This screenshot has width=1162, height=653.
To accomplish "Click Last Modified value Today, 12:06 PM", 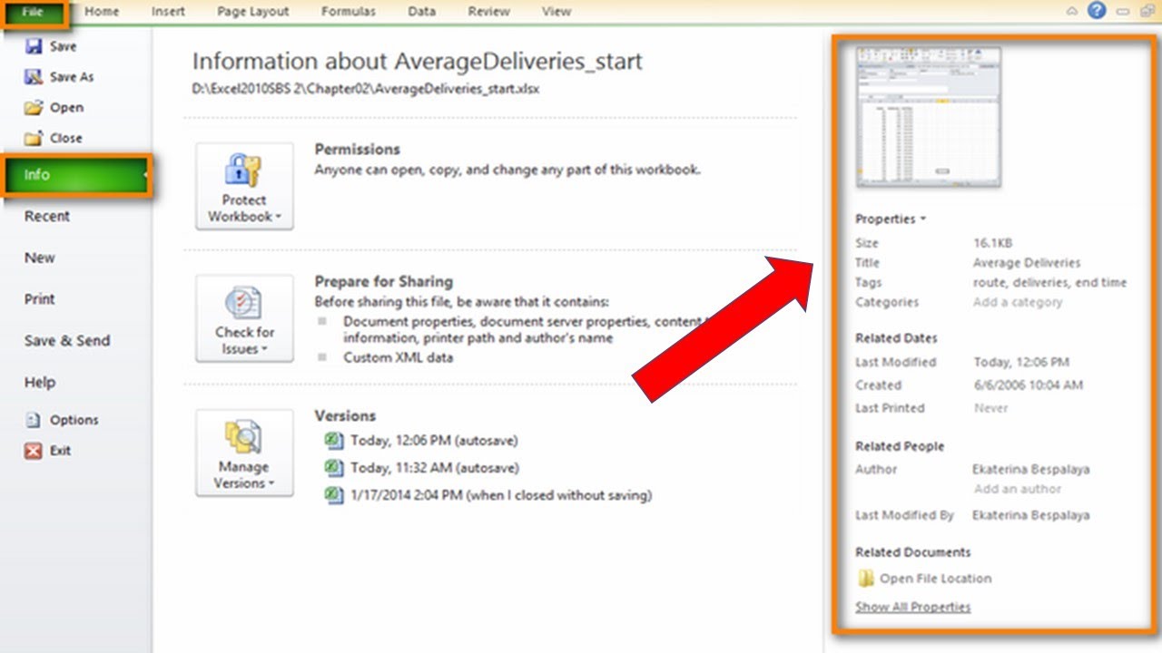I will (x=1021, y=362).
